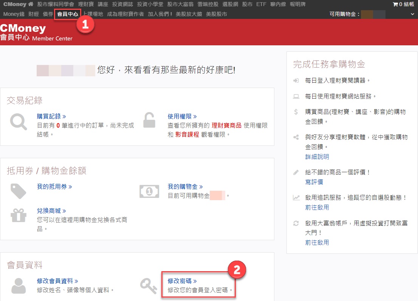
Task: Click the tag icon next to 我的抵用券
Action: click(x=18, y=191)
